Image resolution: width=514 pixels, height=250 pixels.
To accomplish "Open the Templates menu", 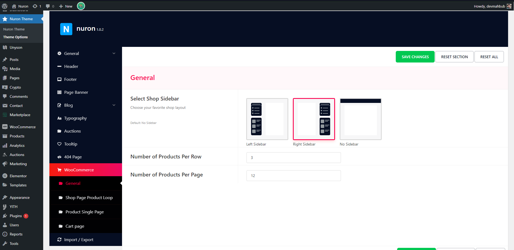I will pyautogui.click(x=22, y=185).
